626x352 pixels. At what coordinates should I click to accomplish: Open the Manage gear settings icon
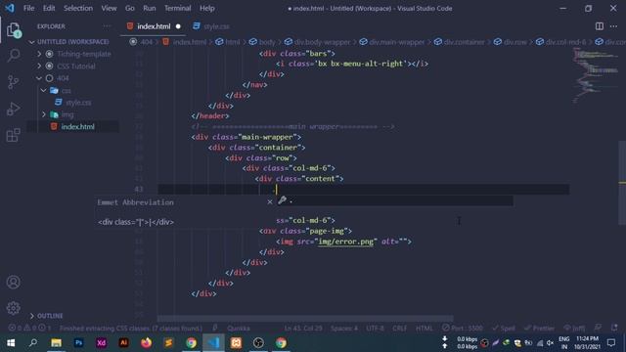tap(13, 308)
